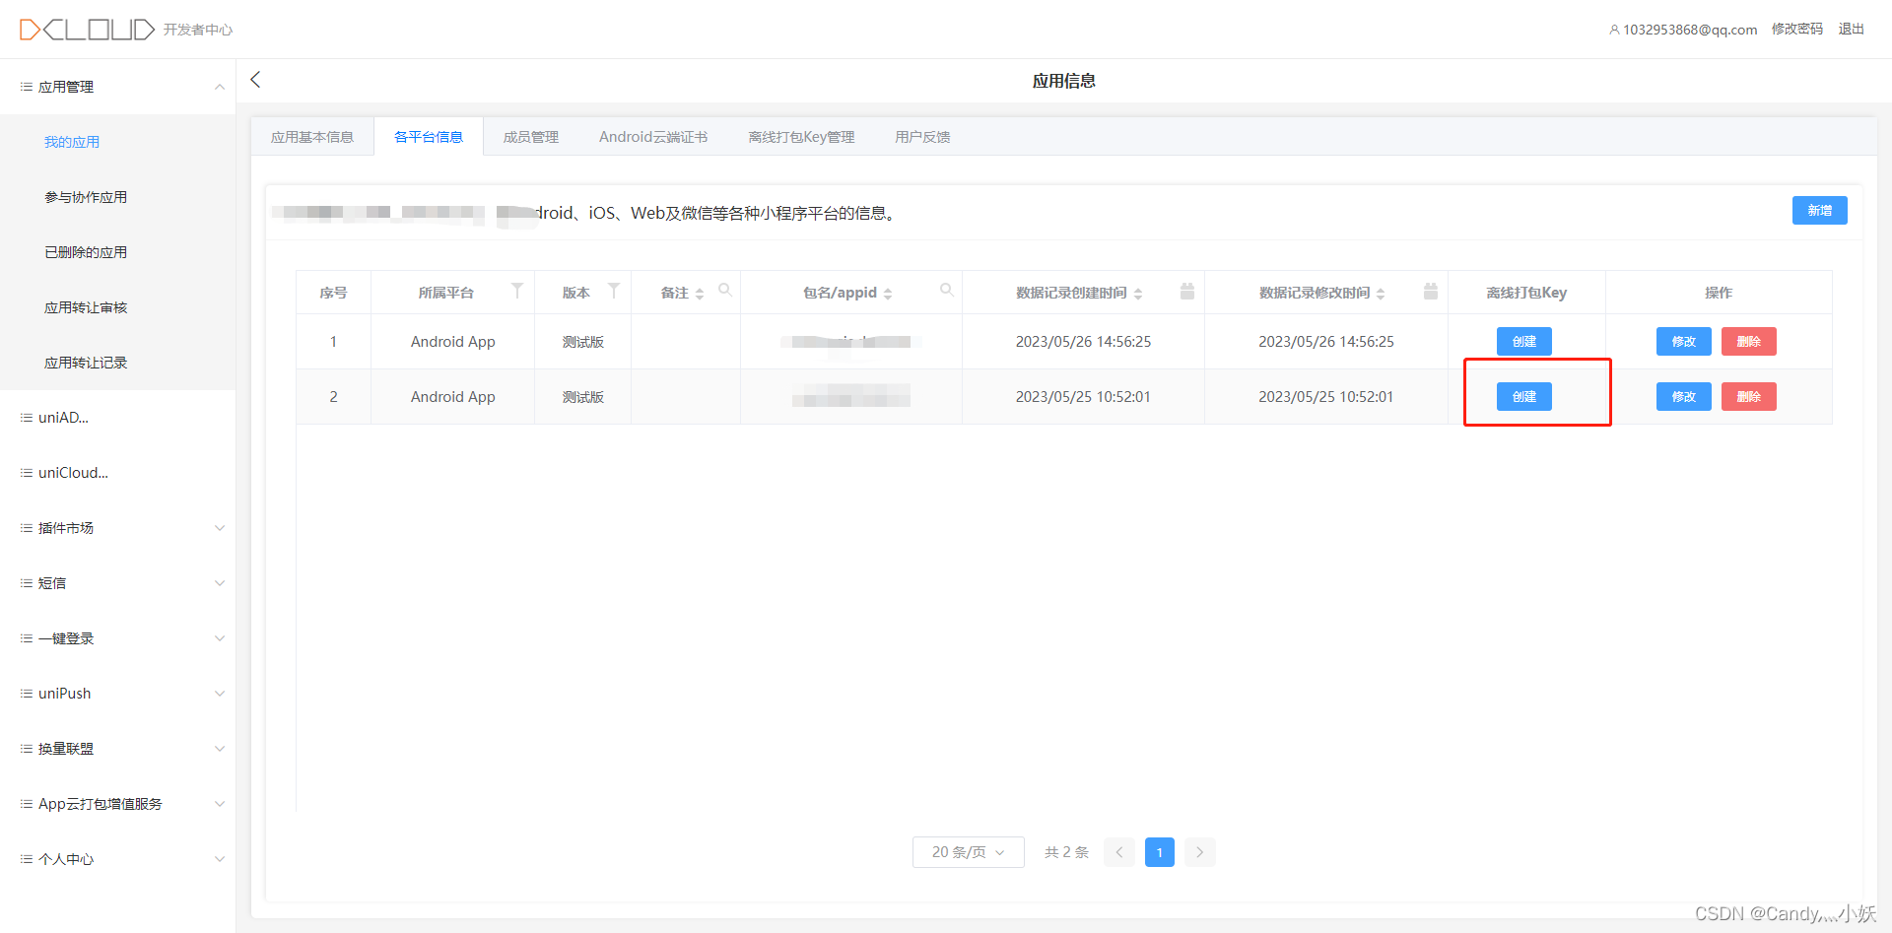Open the uniCloud... sidebar item
Image resolution: width=1892 pixels, height=933 pixels.
click(x=118, y=473)
